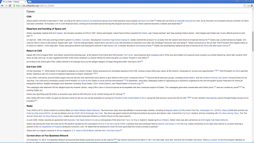Open the corporate executive link
The image size is (254, 143).
(x=184, y=21)
